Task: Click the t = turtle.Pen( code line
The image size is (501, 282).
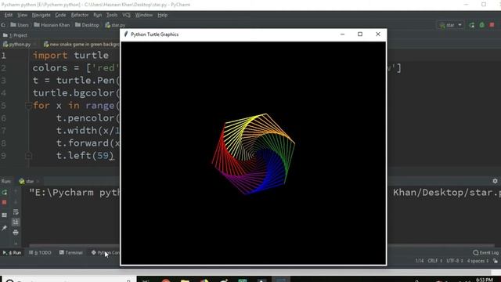Action: tap(76, 80)
